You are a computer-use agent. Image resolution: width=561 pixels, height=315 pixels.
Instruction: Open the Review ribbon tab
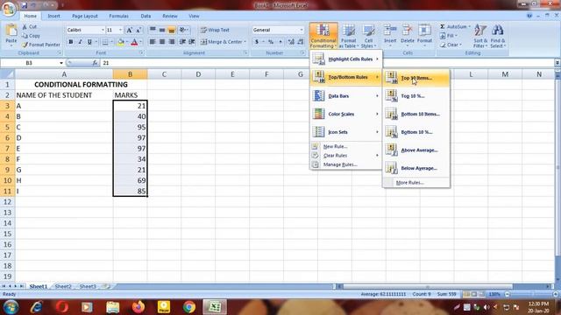point(170,16)
